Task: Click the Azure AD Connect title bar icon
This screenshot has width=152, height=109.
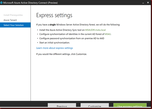Action: pos(1,3)
